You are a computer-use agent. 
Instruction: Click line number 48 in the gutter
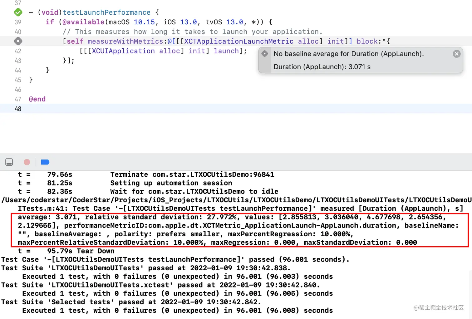click(18, 109)
